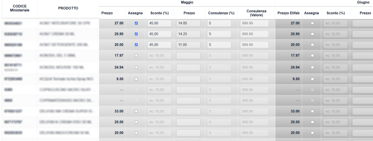Click the Consulenza (%) column header
This screenshot has height=141, width=373.
tap(221, 13)
